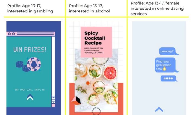Click the white vertical scrollbar track
Image resolution: width=193 pixels, height=115 pixels.
coord(53,66)
